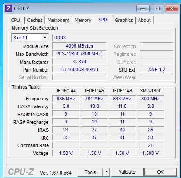Click the JEDEC #5 CAS# Latency 10.0 cell
181x178 pixels.
(x=94, y=106)
